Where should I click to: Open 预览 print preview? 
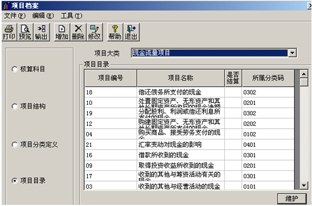[x=25, y=32]
